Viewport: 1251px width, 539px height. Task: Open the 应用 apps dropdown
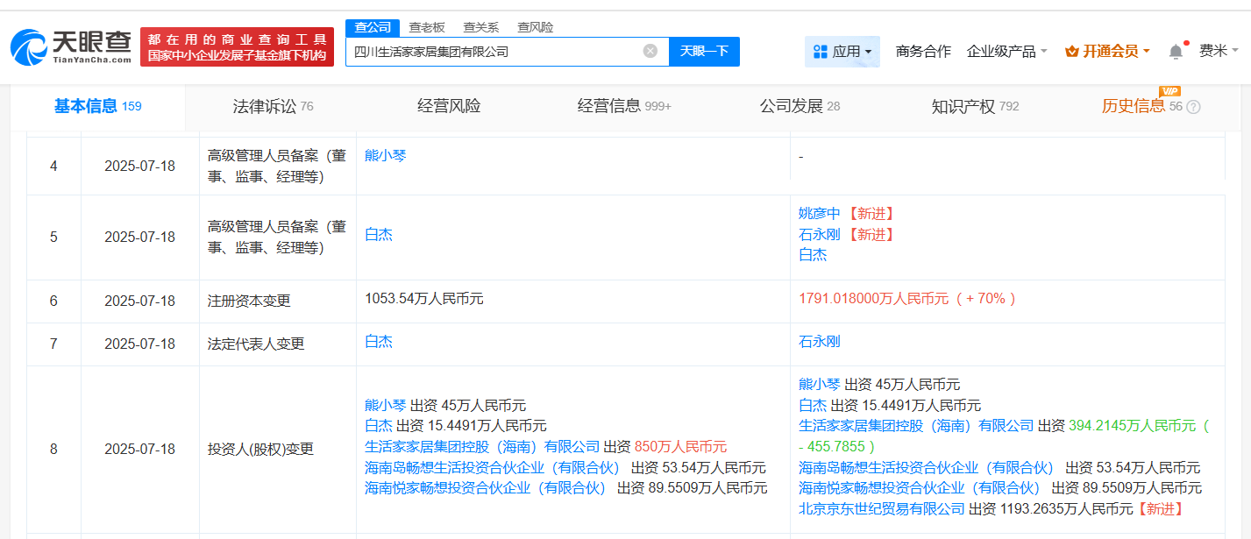pos(842,52)
